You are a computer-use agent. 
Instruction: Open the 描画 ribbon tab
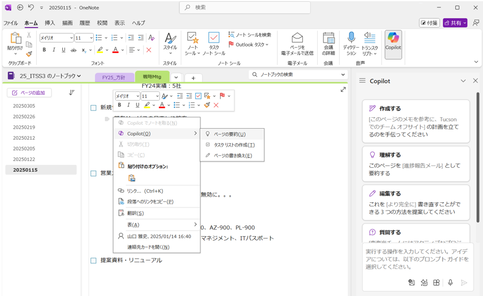(x=67, y=23)
